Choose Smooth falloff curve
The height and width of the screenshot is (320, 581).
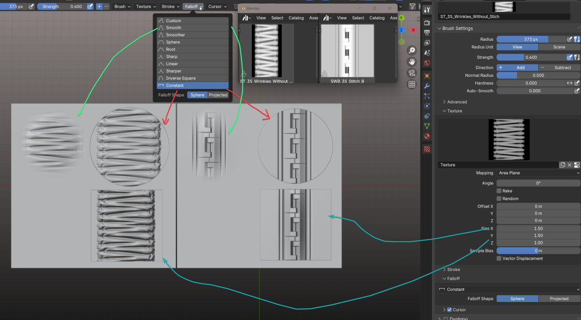pos(192,28)
